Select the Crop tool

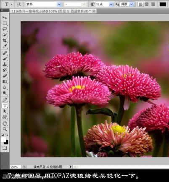[5, 40]
